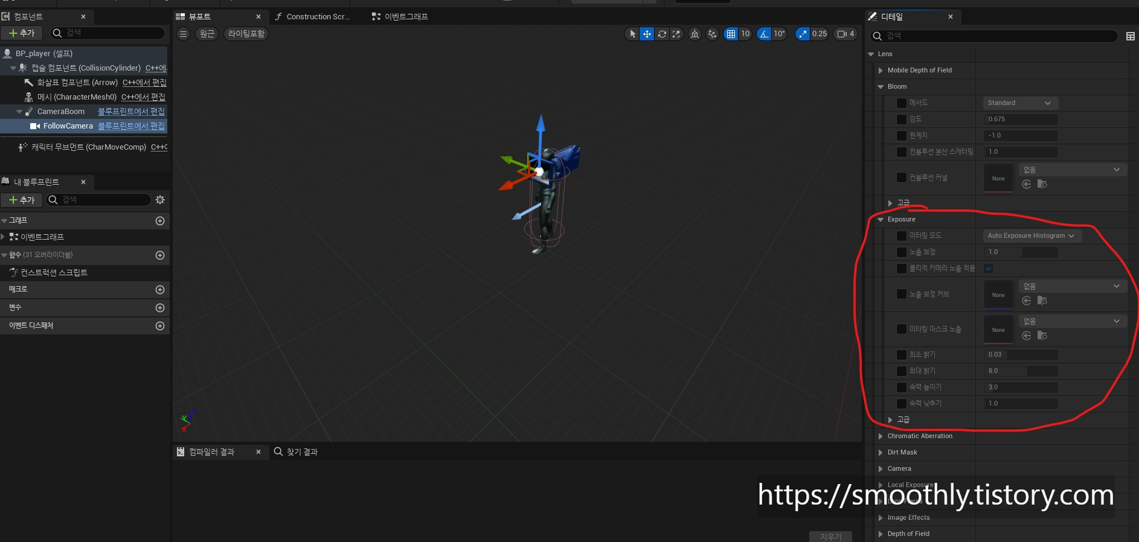Toggle grid snapping icon in viewport

[x=731, y=34]
